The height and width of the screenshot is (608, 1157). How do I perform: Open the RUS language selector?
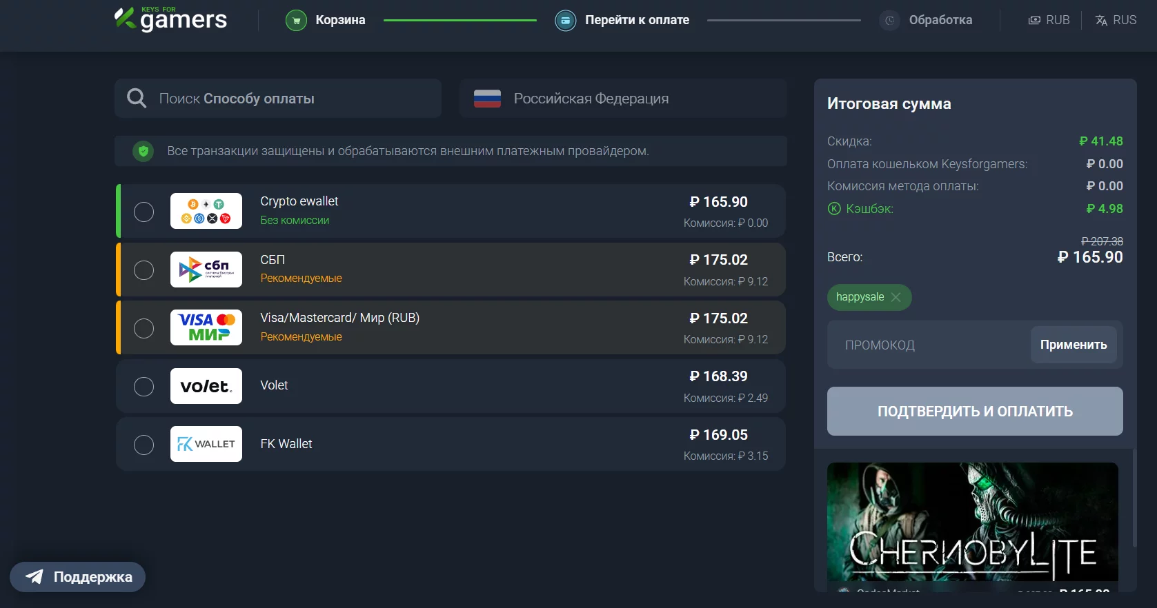[1116, 20]
